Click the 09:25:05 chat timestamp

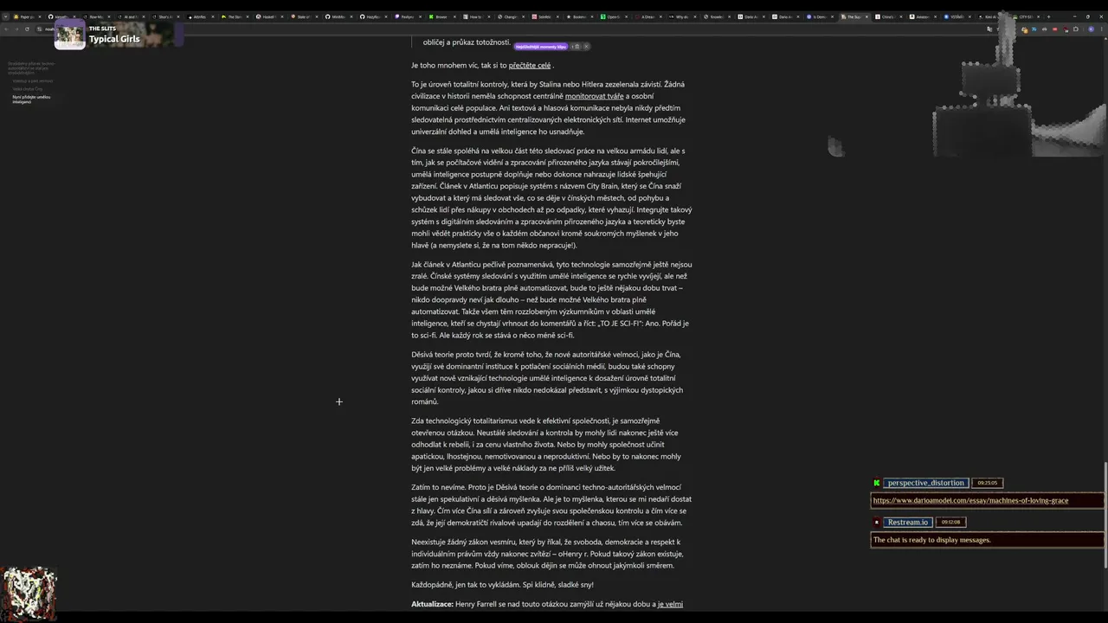pos(987,483)
